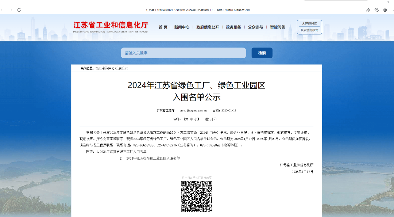394x217 pixels.
Task: Open 智能问答 from the navigation bar
Action: tap(278, 27)
